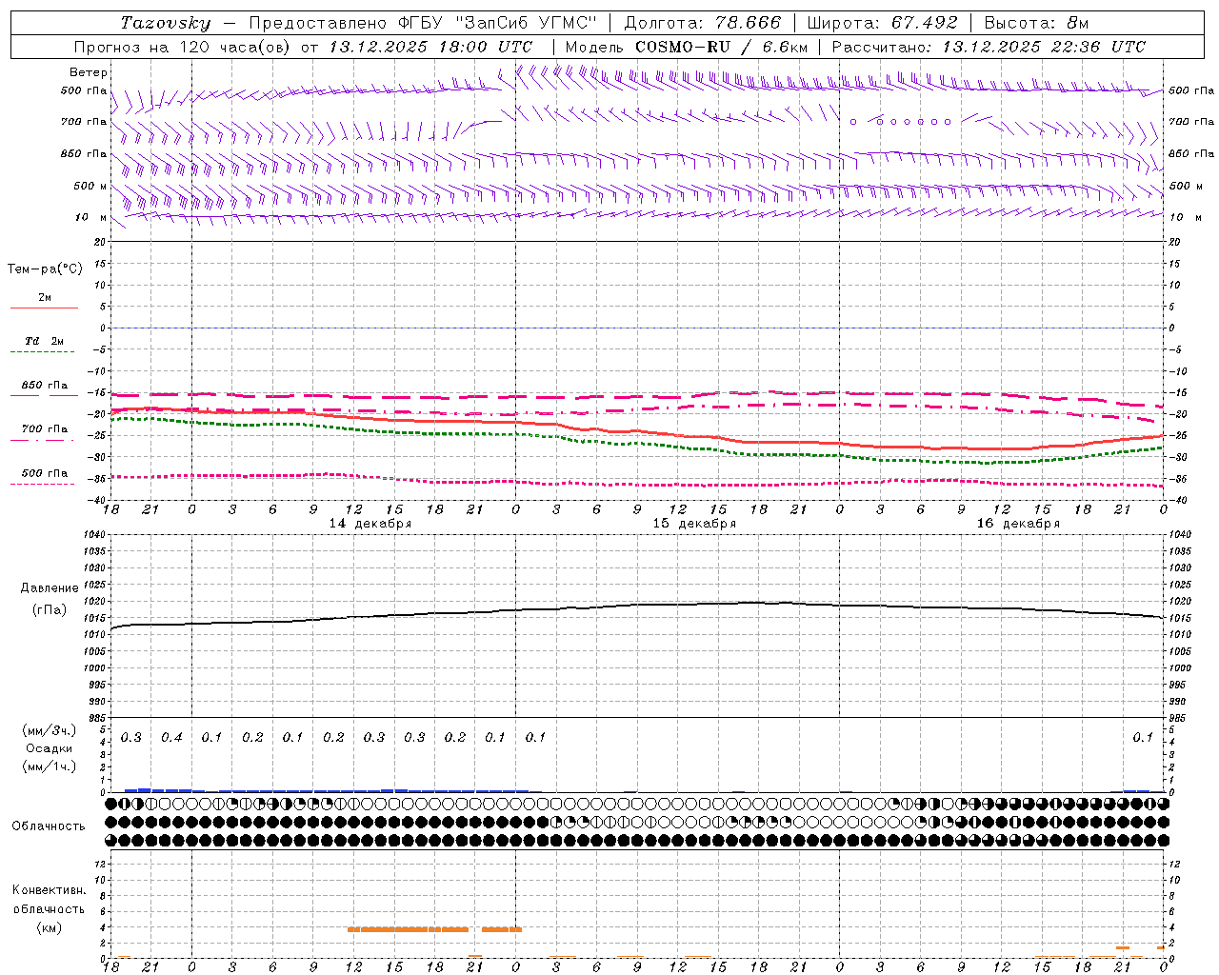Click the "0.4" precipitation amount value
The width and height of the screenshot is (1219, 975).
pyautogui.click(x=171, y=738)
